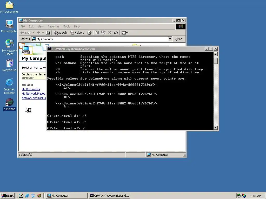
Task: Click Show Desktop quick launch icon
Action: coord(21,196)
